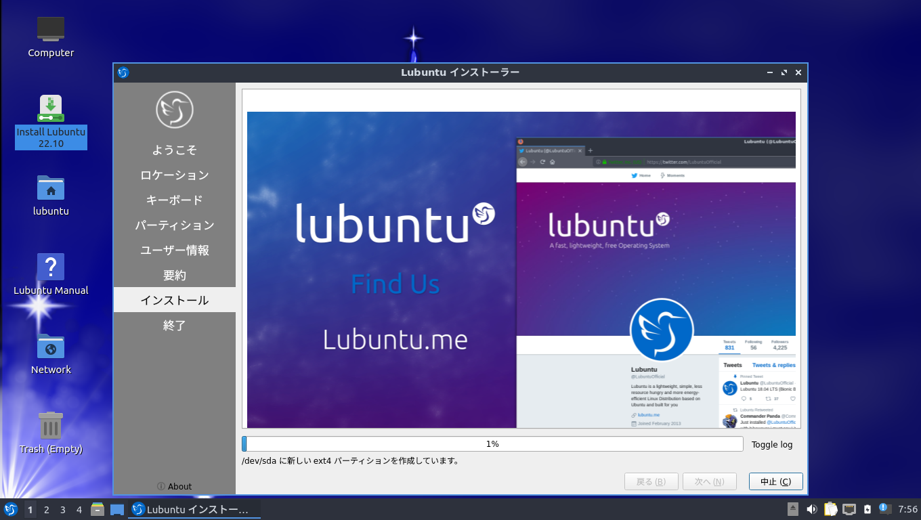Image resolution: width=921 pixels, height=520 pixels.
Task: Click the ユーザー情報 step in installer sidebar
Action: pos(175,250)
